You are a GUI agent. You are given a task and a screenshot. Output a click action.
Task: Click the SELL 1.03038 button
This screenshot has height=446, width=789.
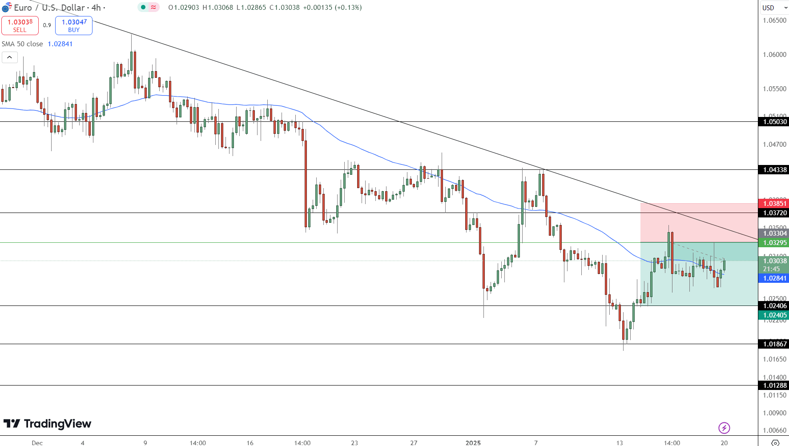20,25
